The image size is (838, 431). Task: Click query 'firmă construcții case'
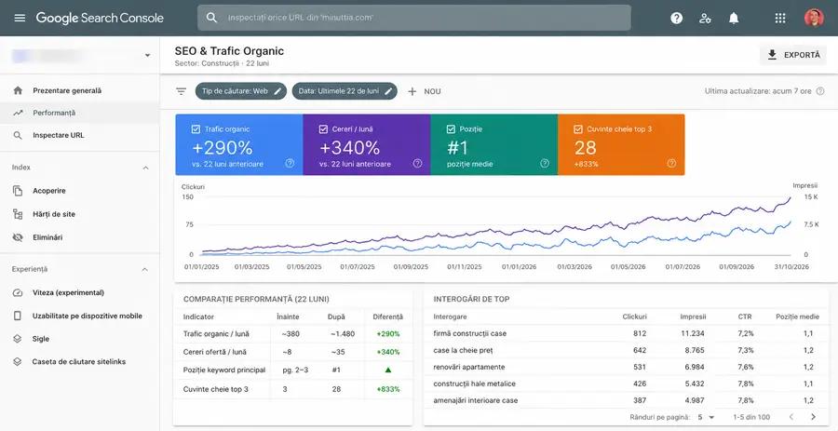(x=470, y=333)
